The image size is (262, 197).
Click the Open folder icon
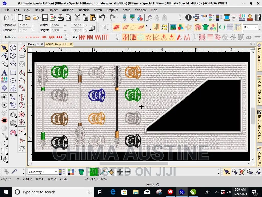pyautogui.click(x=28, y=17)
